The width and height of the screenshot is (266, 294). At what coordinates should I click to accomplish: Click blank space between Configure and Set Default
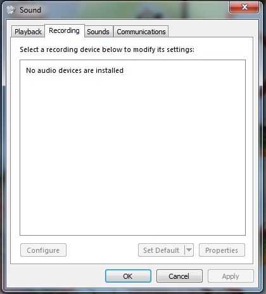[x=102, y=250]
